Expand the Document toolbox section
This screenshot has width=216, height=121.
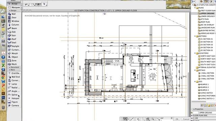point(9,67)
